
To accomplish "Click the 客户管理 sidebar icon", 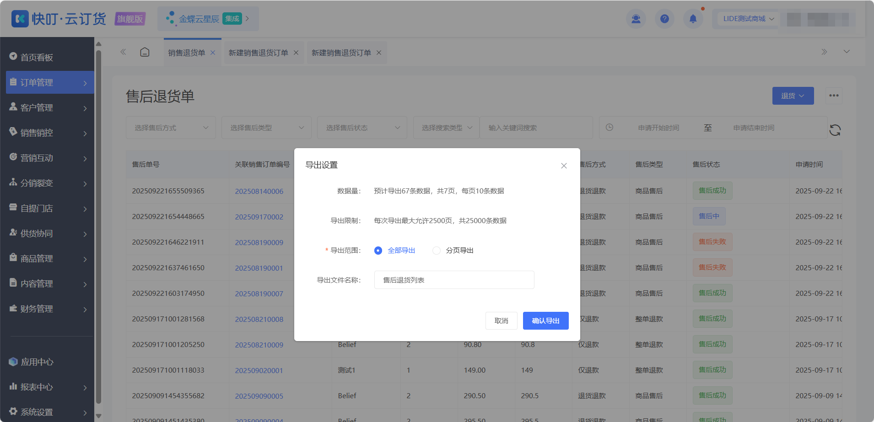I will (x=13, y=107).
